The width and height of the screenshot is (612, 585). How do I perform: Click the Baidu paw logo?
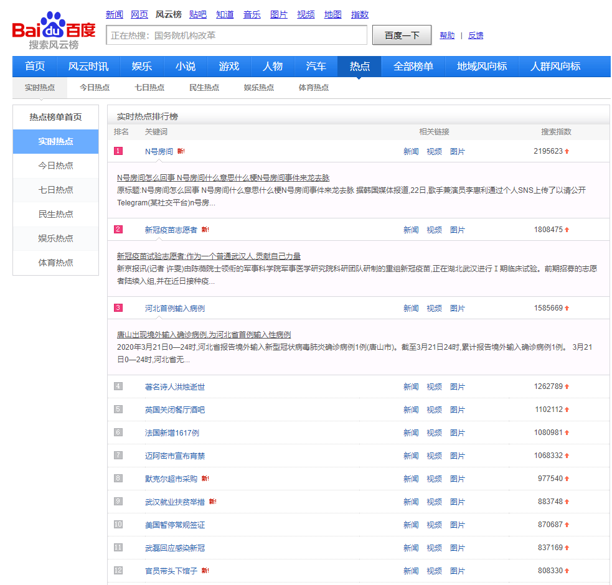(x=54, y=30)
